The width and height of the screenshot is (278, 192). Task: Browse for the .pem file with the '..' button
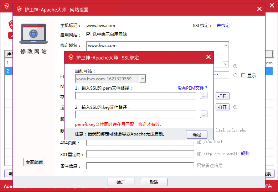[x=204, y=96]
